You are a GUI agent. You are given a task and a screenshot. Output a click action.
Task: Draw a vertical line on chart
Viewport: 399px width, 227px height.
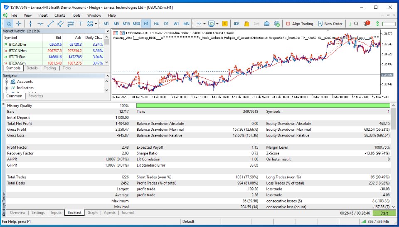(x=30, y=24)
